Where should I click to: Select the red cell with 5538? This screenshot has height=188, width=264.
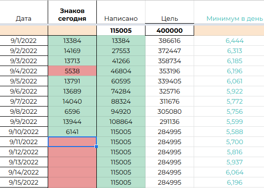(72, 71)
